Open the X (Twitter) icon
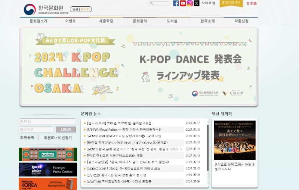Viewport: 299px width, 190px height. pyautogui.click(x=197, y=3)
